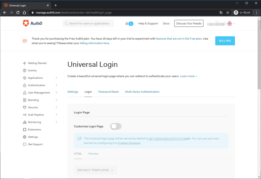Open the billing information here link
The height and width of the screenshot is (179, 261).
click(94, 43)
